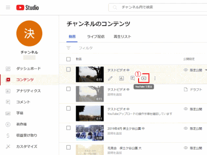Open カスタマイズ in the sidebar
The height and width of the screenshot is (155, 207).
(29, 147)
